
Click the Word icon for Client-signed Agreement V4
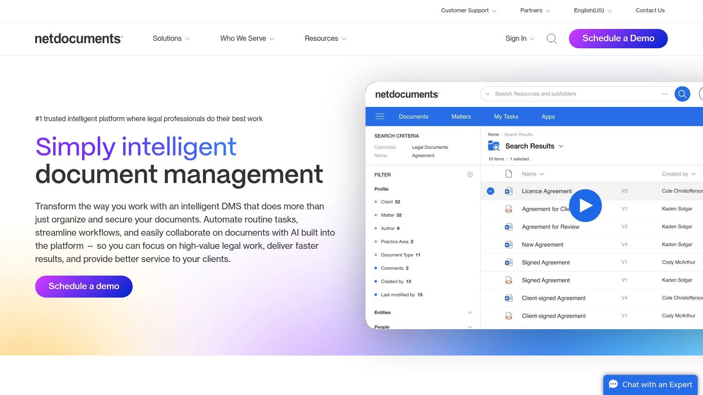tap(509, 298)
